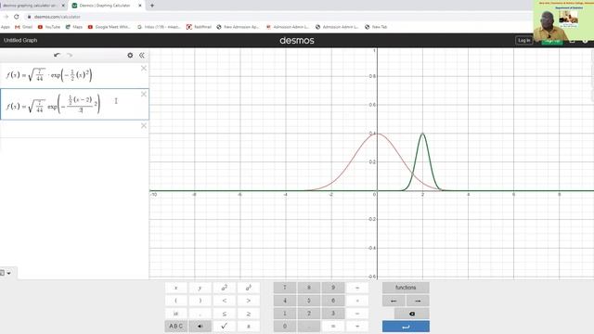
Task: Delete the empty third expression row
Action: pos(144,126)
